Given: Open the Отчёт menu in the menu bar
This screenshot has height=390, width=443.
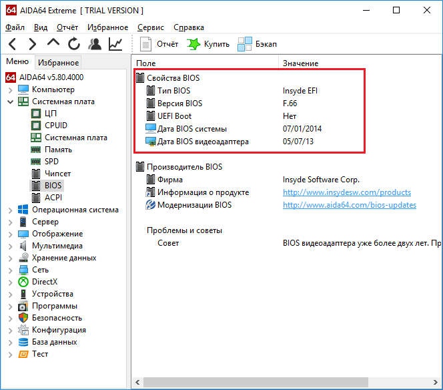Looking at the screenshot, I should click(67, 27).
